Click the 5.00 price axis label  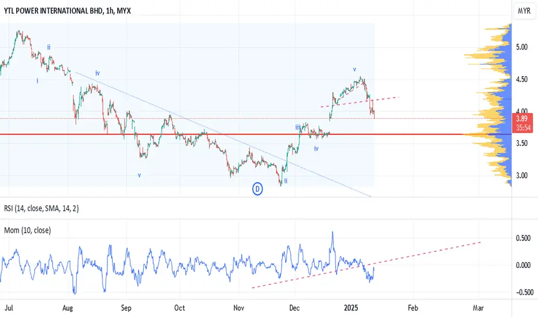[x=521, y=47]
